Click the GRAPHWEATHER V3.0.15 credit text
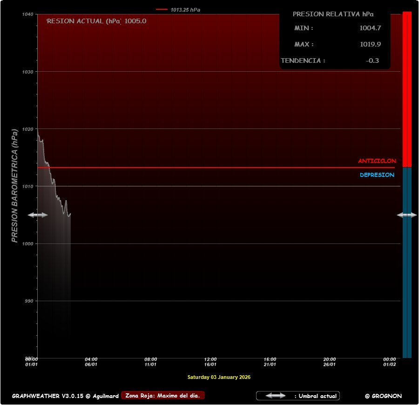 (65, 396)
